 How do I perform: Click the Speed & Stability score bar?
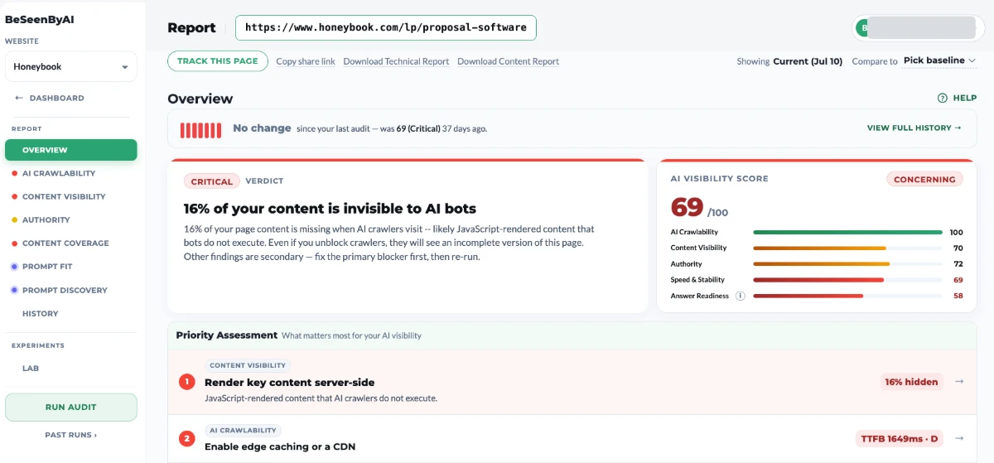pos(847,280)
